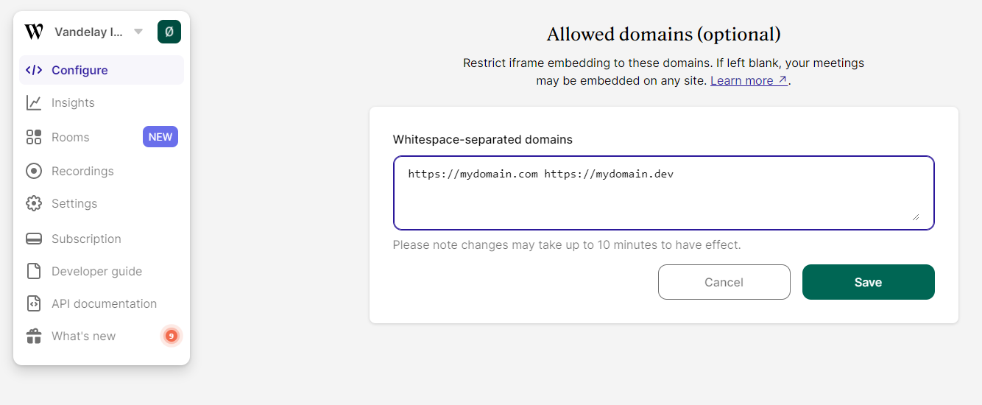The image size is (982, 405).
Task: Click the Settings gear icon
Action: (34, 203)
